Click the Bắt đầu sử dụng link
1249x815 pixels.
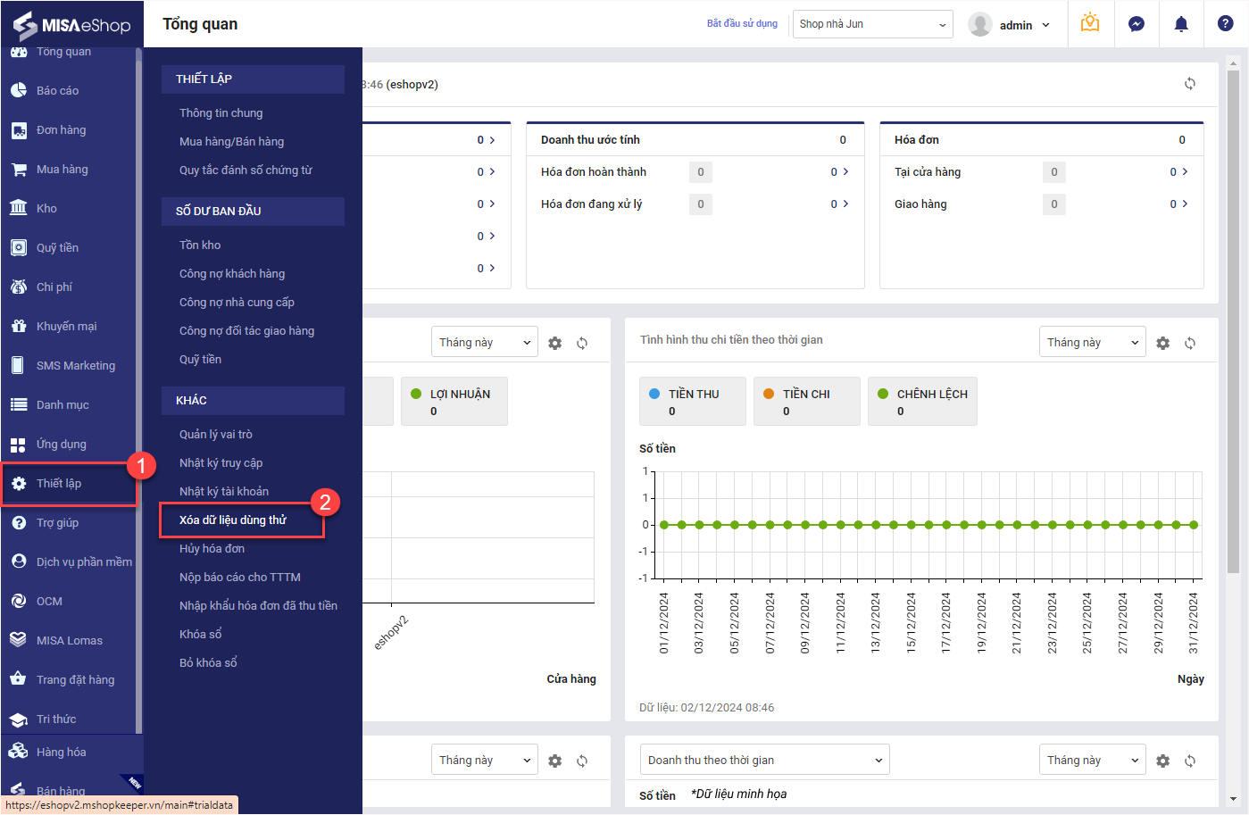[742, 23]
